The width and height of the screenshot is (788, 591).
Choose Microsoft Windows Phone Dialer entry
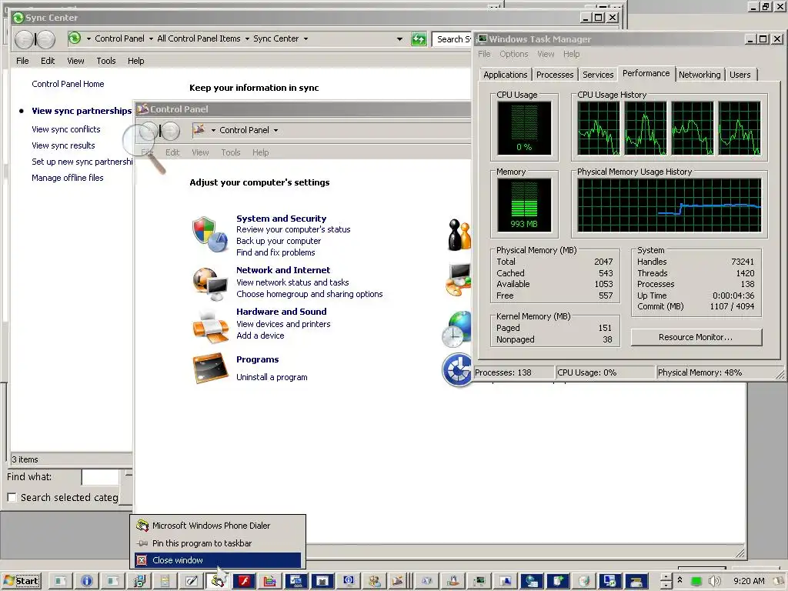(218, 526)
